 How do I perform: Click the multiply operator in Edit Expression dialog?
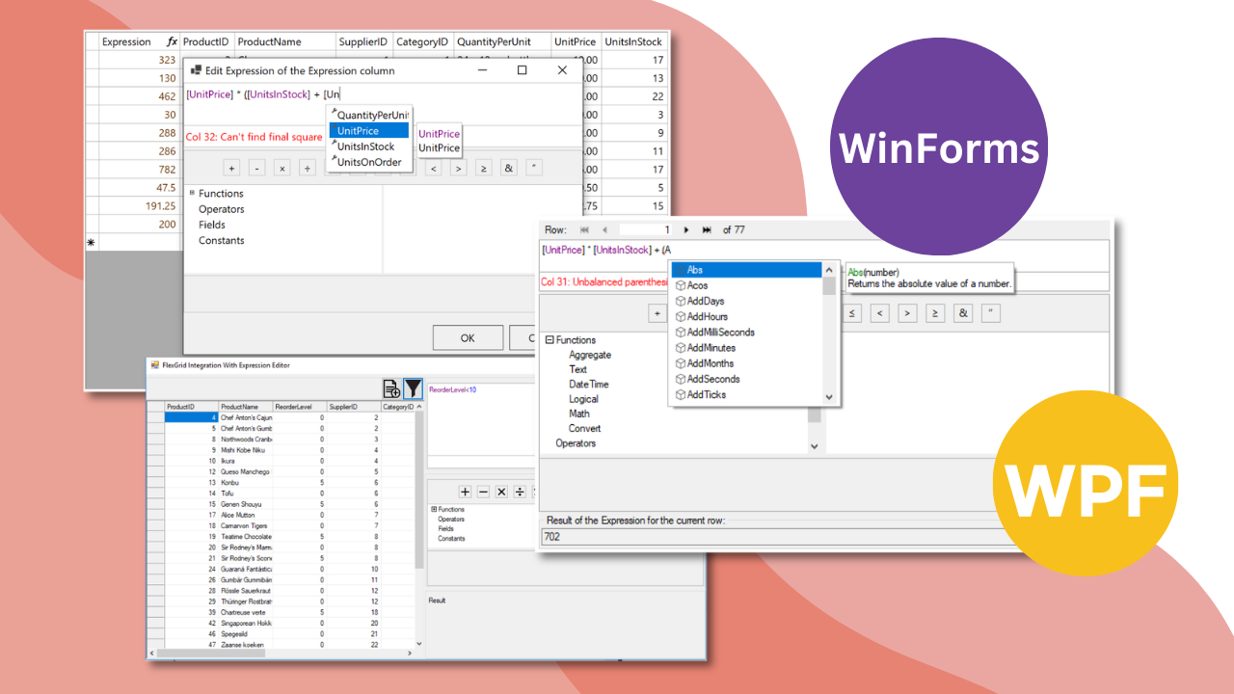[x=282, y=168]
